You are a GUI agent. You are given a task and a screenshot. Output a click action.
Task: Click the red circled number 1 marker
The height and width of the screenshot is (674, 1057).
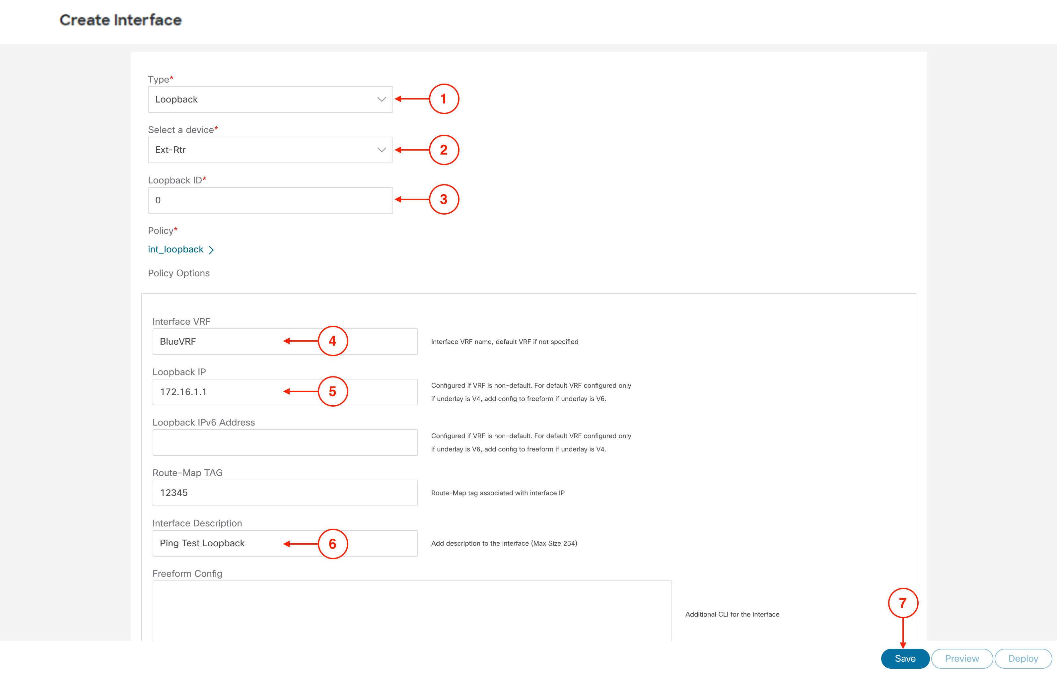point(444,99)
